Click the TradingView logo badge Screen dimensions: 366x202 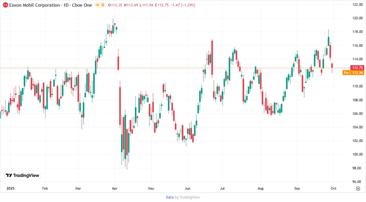point(23,175)
